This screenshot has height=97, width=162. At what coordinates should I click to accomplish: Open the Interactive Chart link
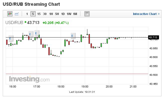[146, 14]
